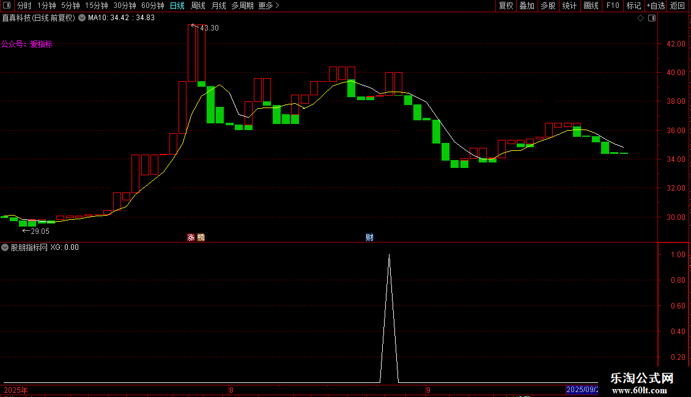Click the 财 financial marker icon
Screen dimensions: 691x397
click(369, 237)
